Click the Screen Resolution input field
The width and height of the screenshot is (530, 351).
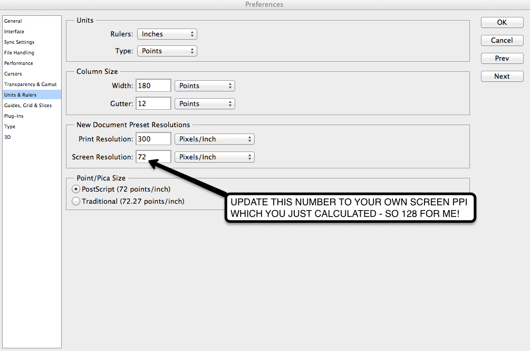153,157
